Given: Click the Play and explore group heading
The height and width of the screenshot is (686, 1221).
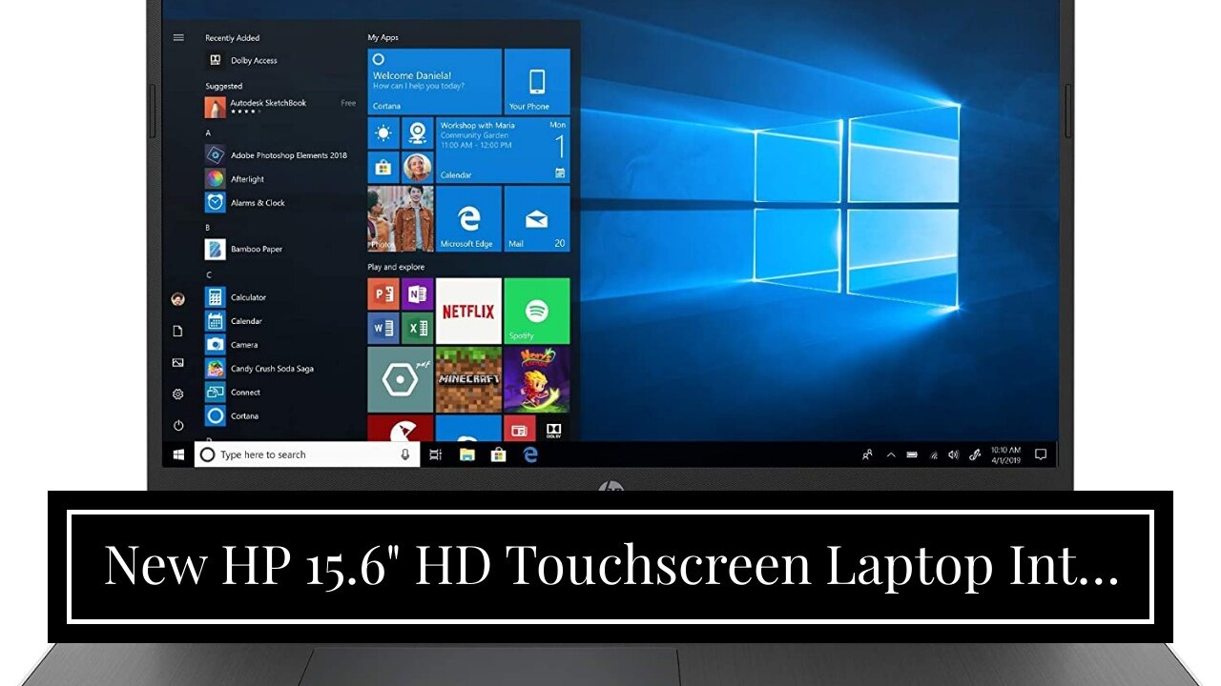Looking at the screenshot, I should (x=396, y=267).
